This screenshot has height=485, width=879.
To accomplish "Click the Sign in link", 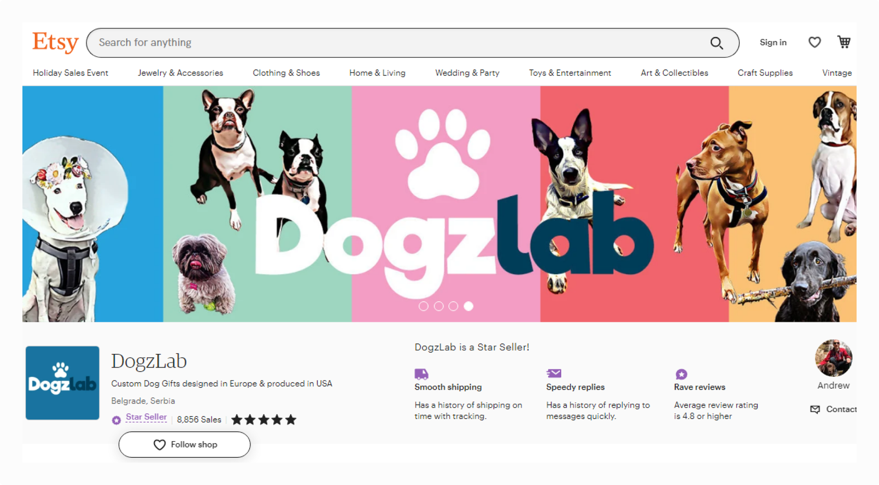I will [x=773, y=42].
